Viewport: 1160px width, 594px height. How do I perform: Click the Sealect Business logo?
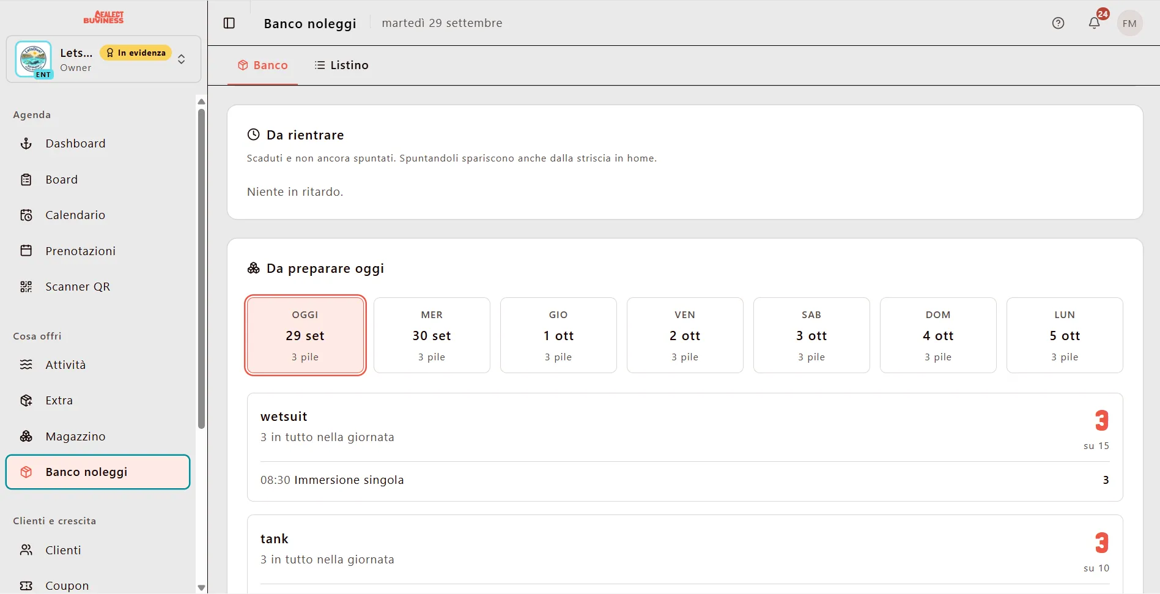[103, 17]
